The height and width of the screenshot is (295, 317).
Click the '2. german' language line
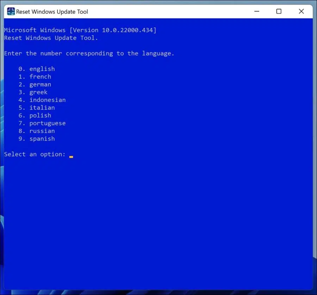(x=35, y=85)
